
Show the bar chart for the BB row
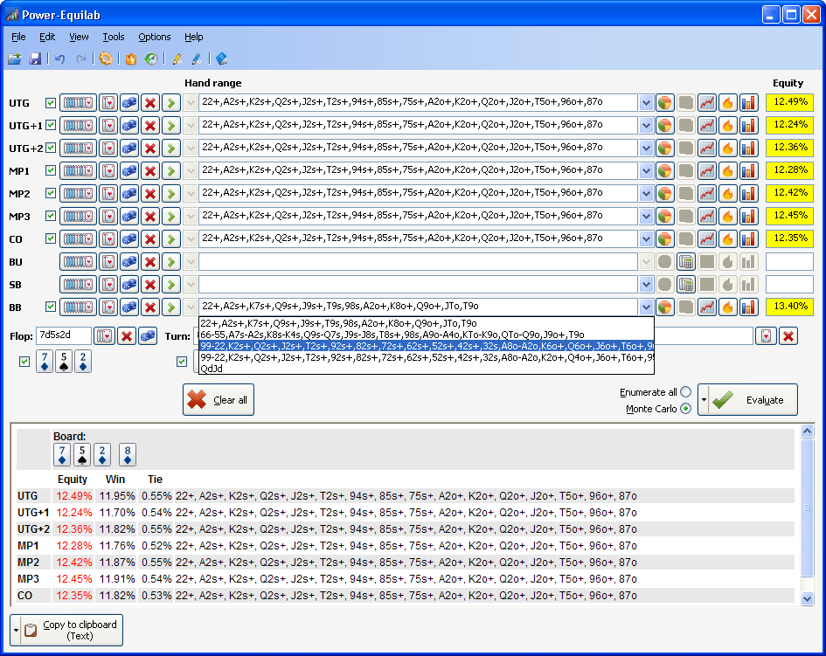(748, 307)
